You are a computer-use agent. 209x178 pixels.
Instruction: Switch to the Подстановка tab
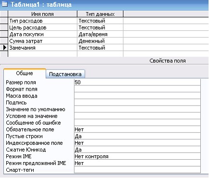pyautogui.click(x=65, y=74)
